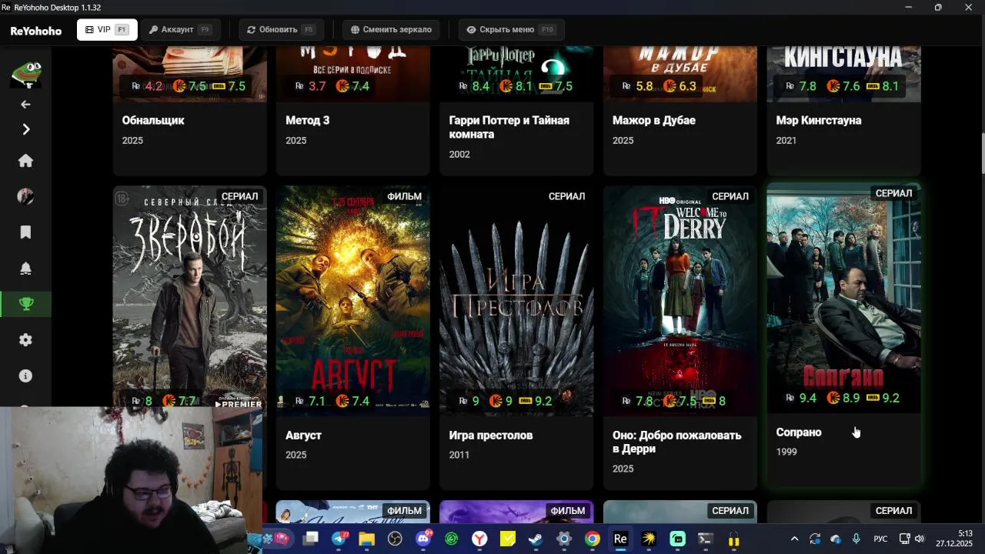Open the Сопрано poster
The image size is (985, 554).
[843, 297]
